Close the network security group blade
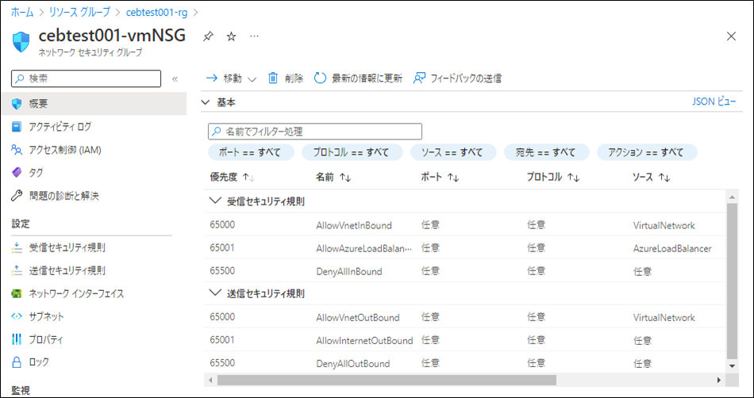Image resolution: width=754 pixels, height=398 pixels. (x=732, y=36)
